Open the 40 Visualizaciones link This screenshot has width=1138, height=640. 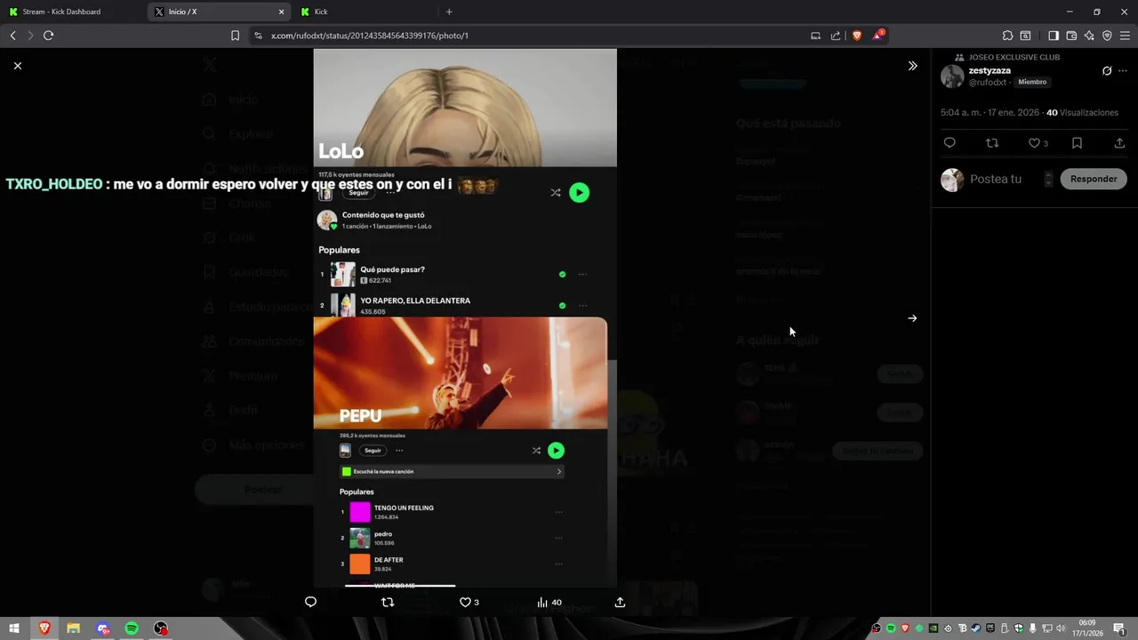pyautogui.click(x=1082, y=113)
